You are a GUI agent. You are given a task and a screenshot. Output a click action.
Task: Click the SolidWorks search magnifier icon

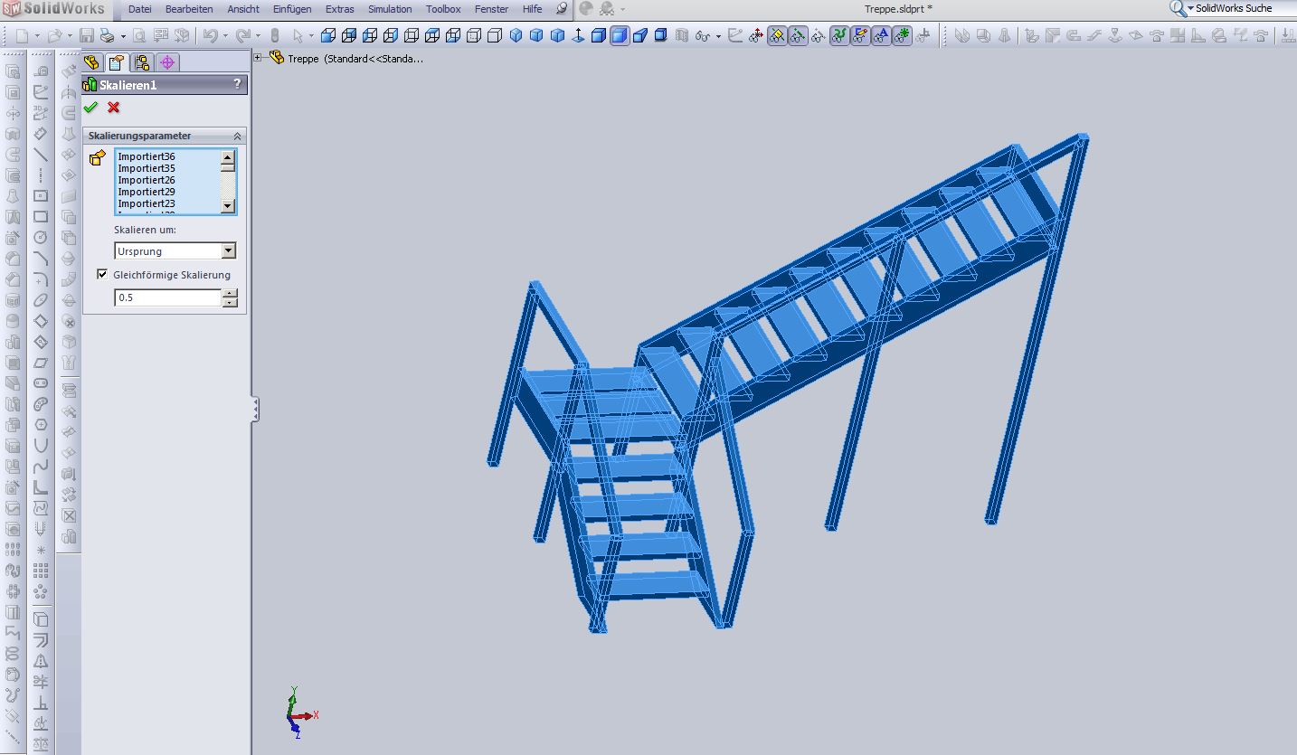(x=1177, y=9)
